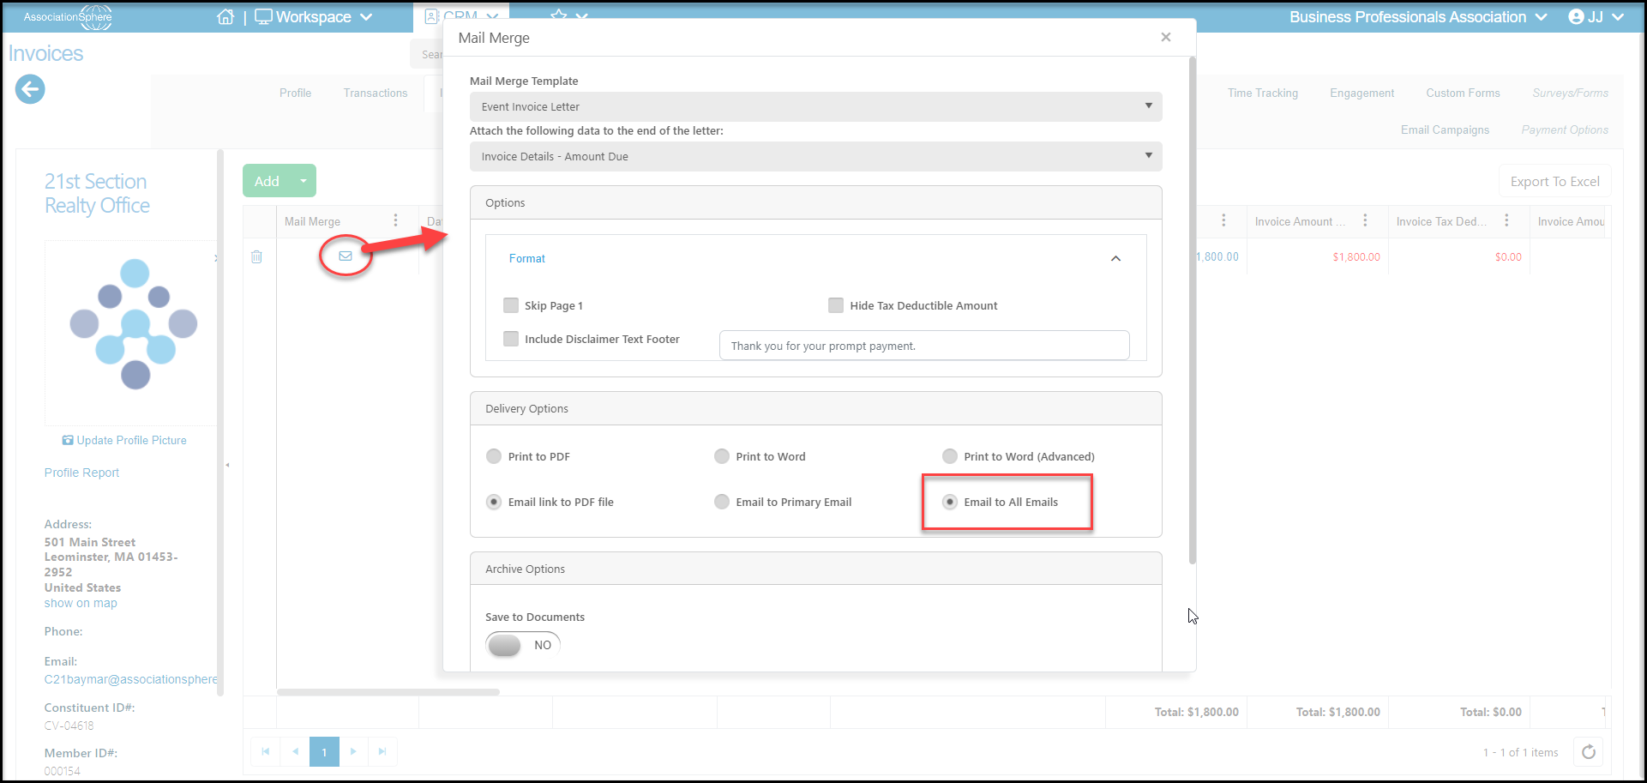Image resolution: width=1647 pixels, height=783 pixels.
Task: Click the refresh icon in grid footer
Action: (x=1589, y=752)
